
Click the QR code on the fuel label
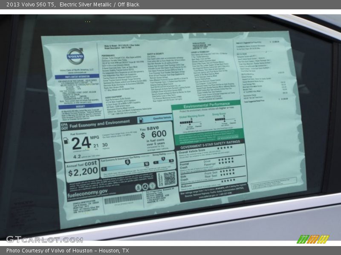169,178
